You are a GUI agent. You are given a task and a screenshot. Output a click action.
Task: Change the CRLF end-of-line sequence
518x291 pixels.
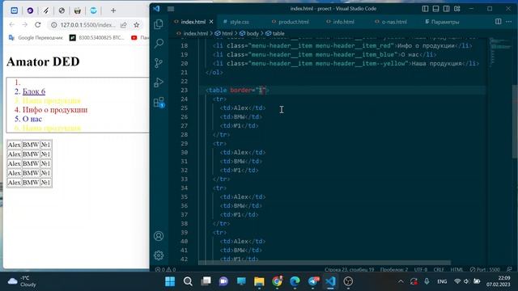point(439,269)
